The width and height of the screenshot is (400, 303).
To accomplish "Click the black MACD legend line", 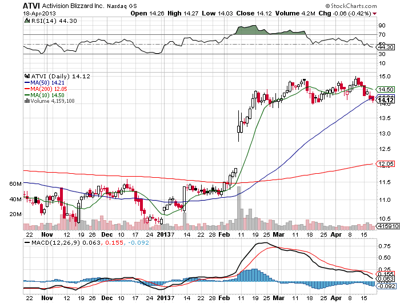I will (27, 242).
